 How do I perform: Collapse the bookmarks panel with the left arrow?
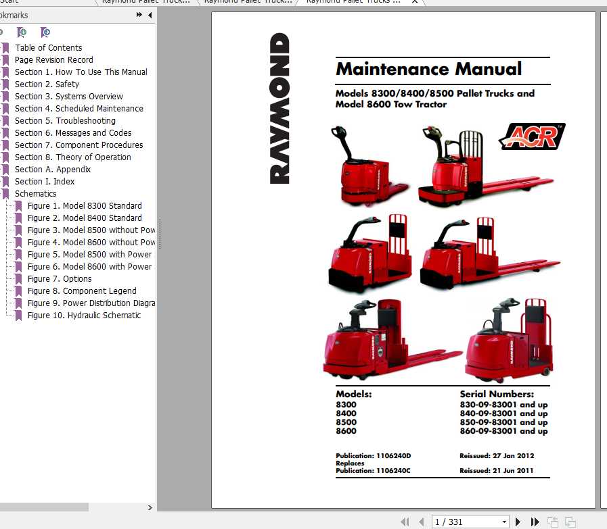(x=150, y=15)
